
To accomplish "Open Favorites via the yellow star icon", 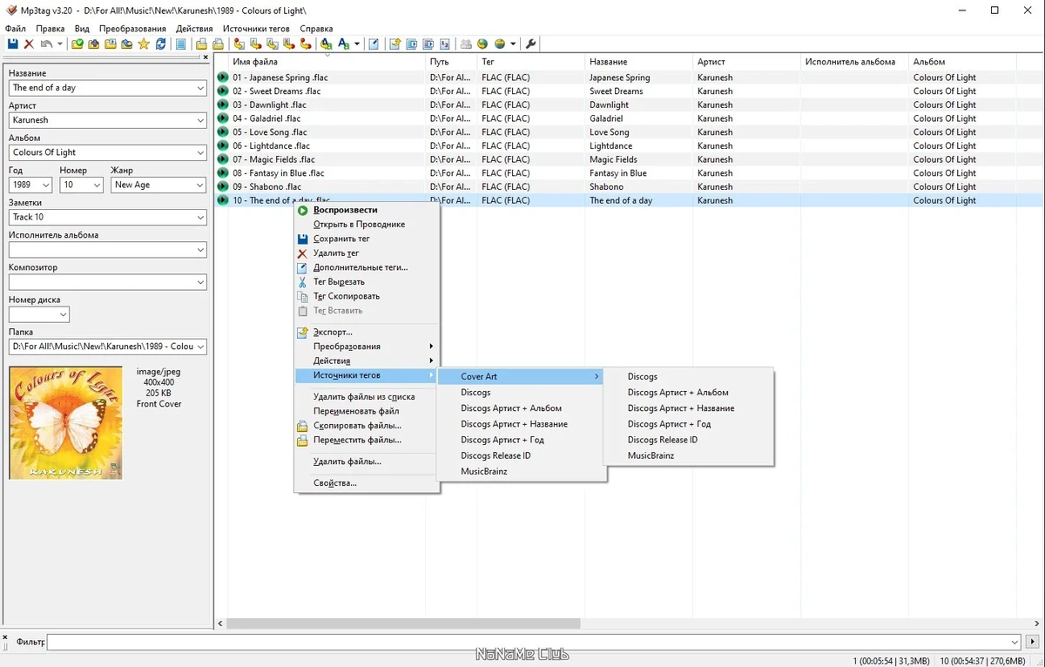I will pos(144,44).
